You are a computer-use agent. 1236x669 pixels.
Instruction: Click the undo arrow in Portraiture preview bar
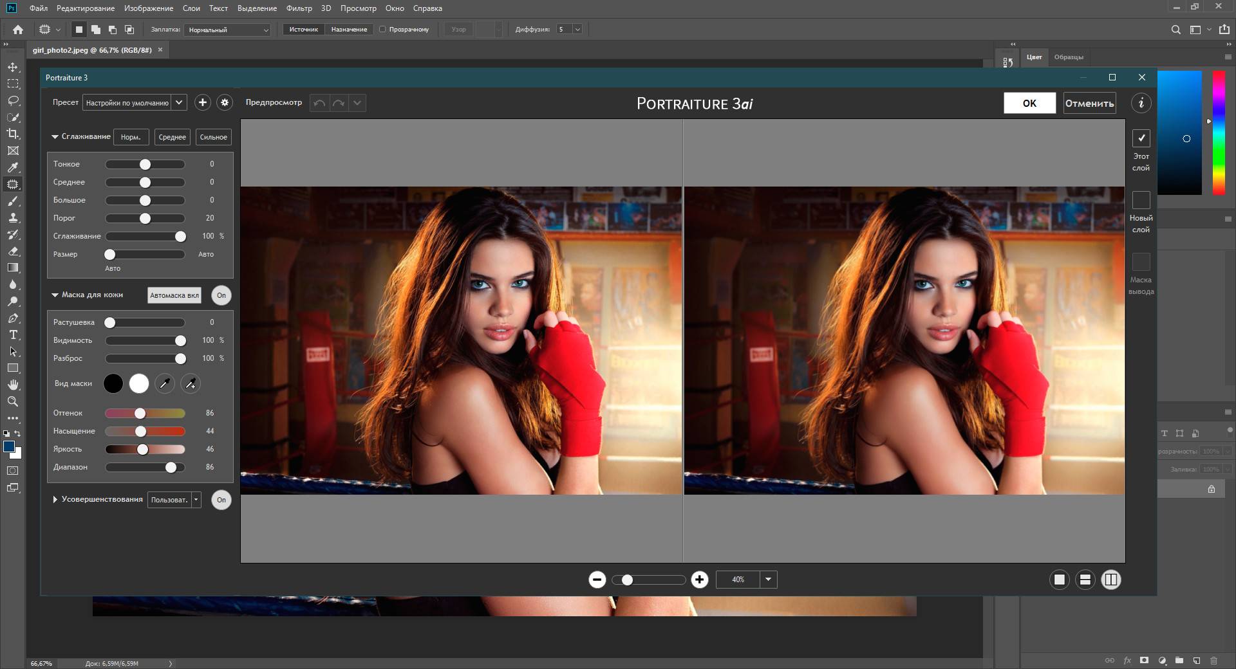coord(319,103)
